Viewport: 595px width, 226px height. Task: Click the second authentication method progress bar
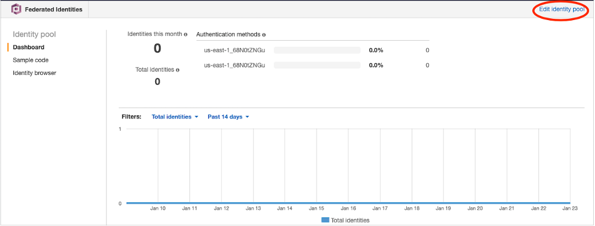point(317,65)
